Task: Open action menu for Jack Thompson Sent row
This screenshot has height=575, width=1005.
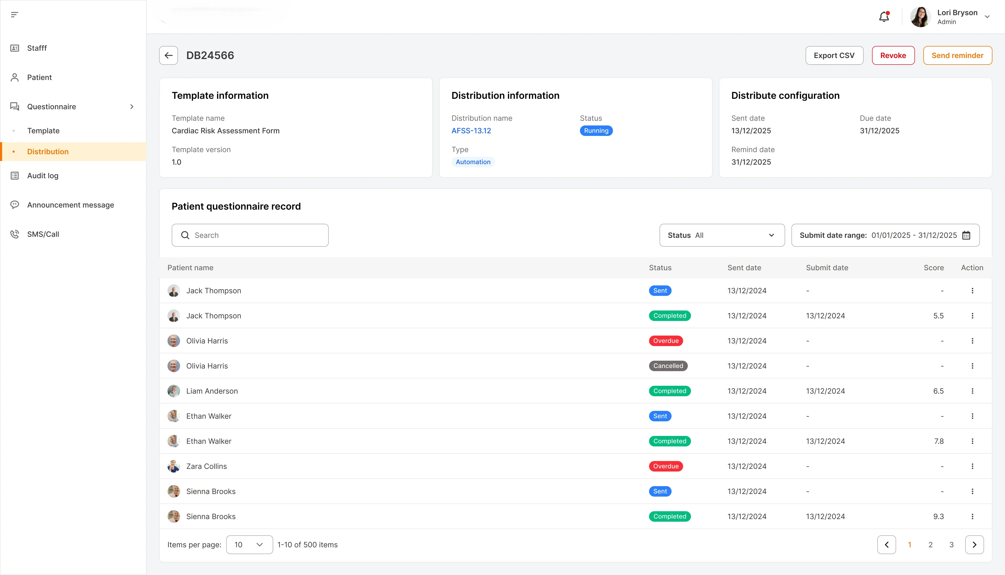Action: click(x=972, y=291)
